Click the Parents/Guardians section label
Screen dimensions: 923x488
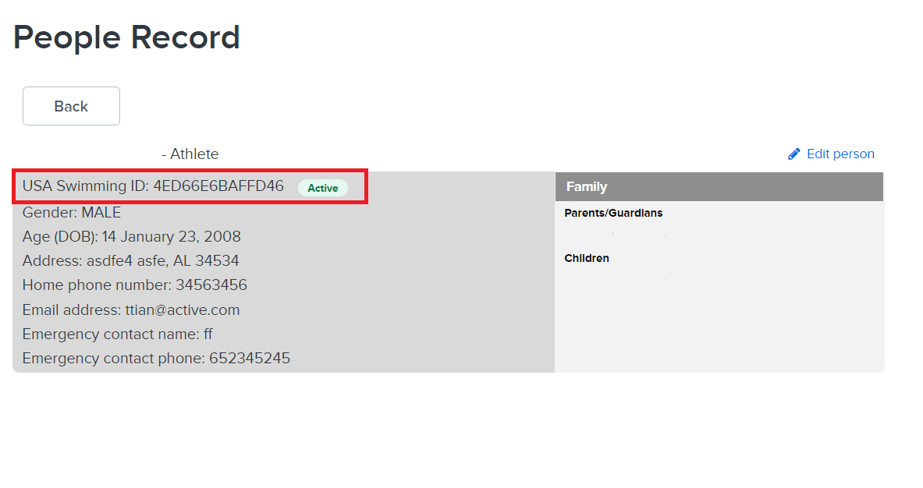613,213
